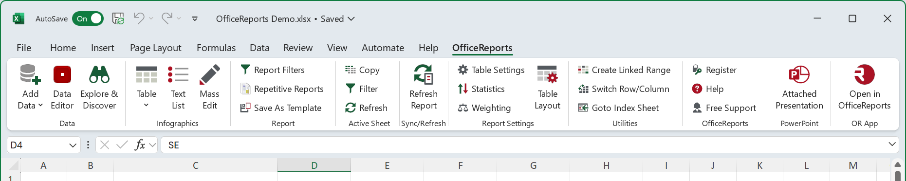The height and width of the screenshot is (181, 906).
Task: Open the Formulas ribbon tab
Action: point(216,48)
